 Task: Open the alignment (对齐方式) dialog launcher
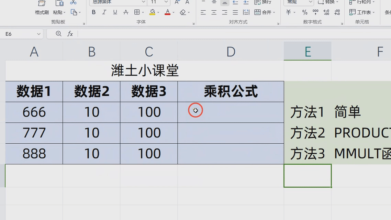(278, 23)
